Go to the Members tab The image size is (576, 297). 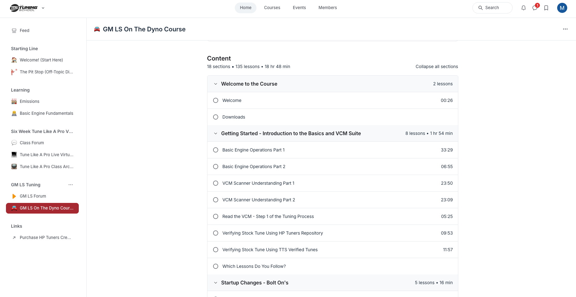327,8
